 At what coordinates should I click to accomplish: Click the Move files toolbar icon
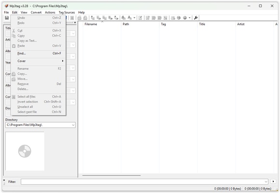[85, 18]
